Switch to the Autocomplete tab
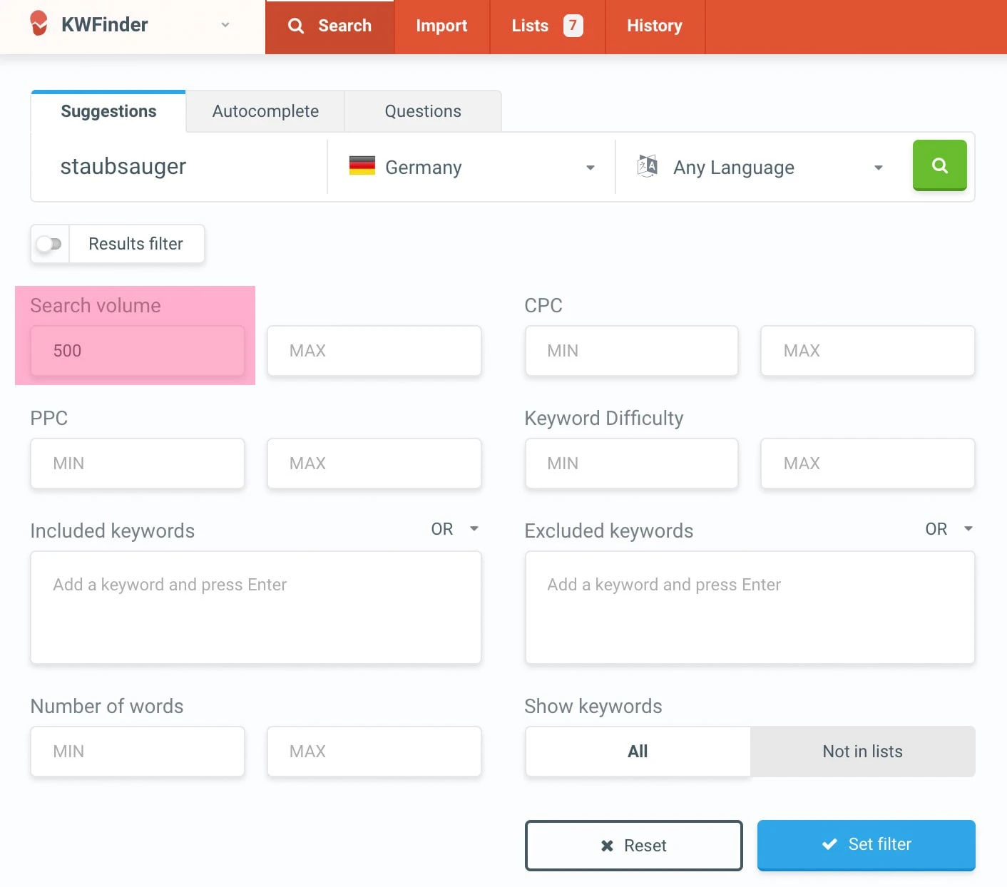This screenshot has width=1007, height=887. click(265, 111)
